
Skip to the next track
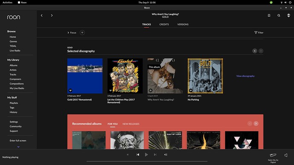click(x=155, y=154)
